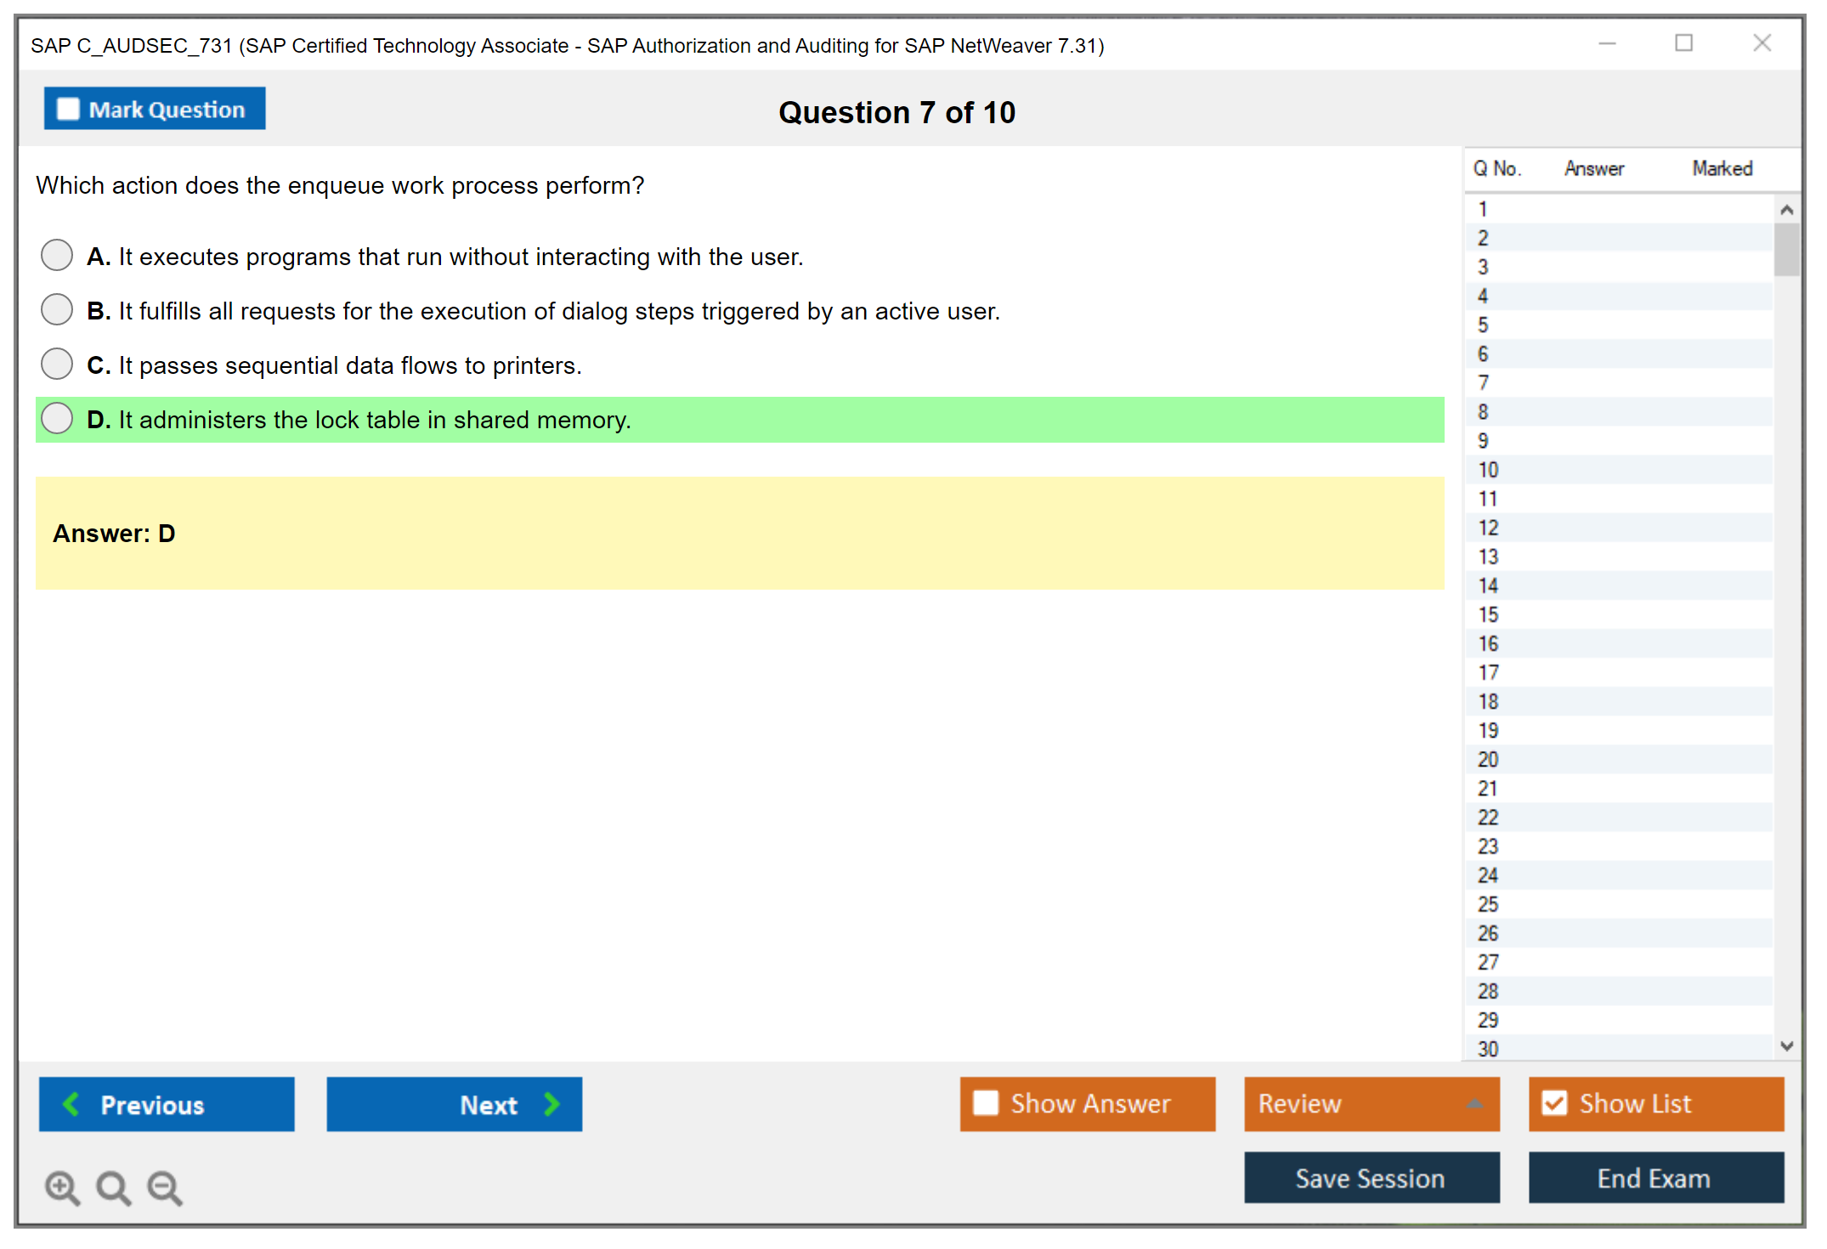Minimize the exam window
The width and height of the screenshot is (1827, 1249).
tap(1607, 43)
